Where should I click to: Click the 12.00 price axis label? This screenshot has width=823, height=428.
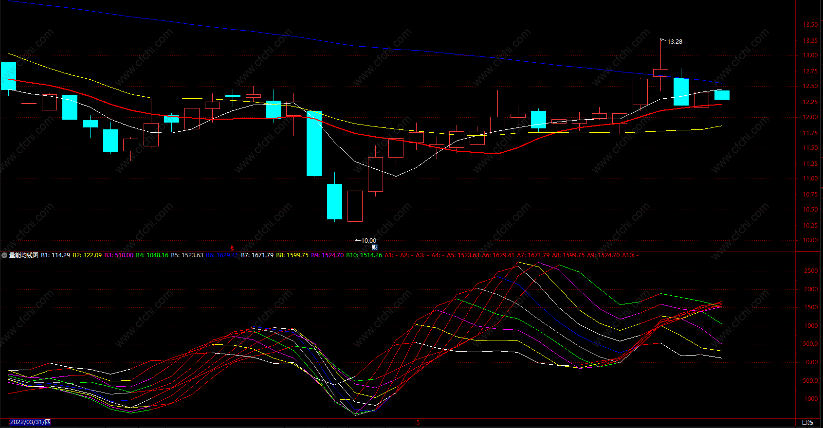[810, 117]
